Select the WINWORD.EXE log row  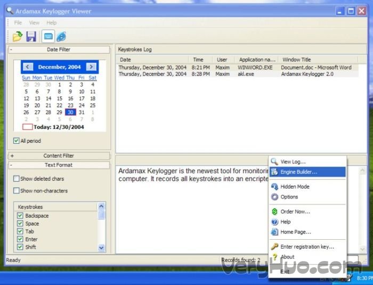238,68
